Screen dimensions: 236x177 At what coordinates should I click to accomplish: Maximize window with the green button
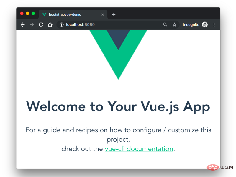point(33,14)
